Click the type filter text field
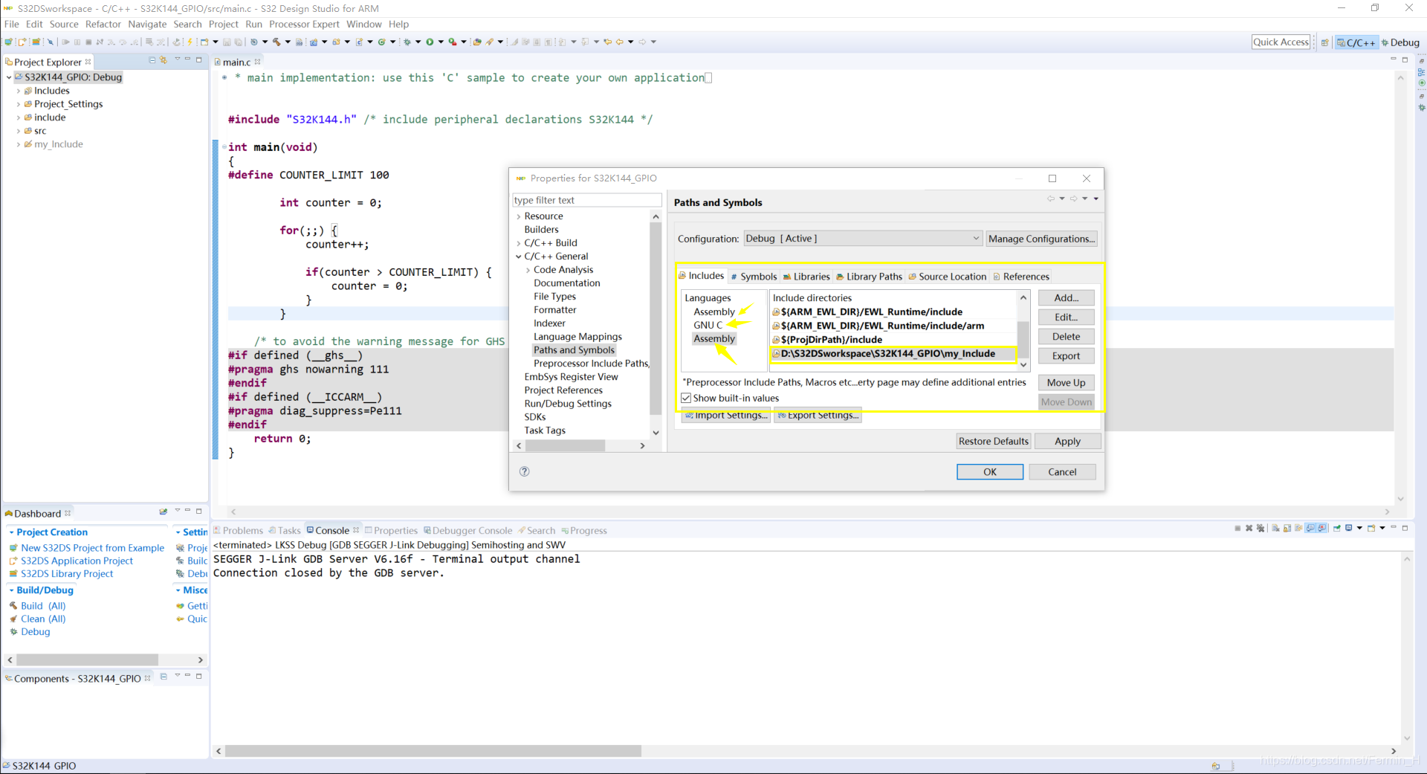This screenshot has width=1427, height=774. pos(586,200)
